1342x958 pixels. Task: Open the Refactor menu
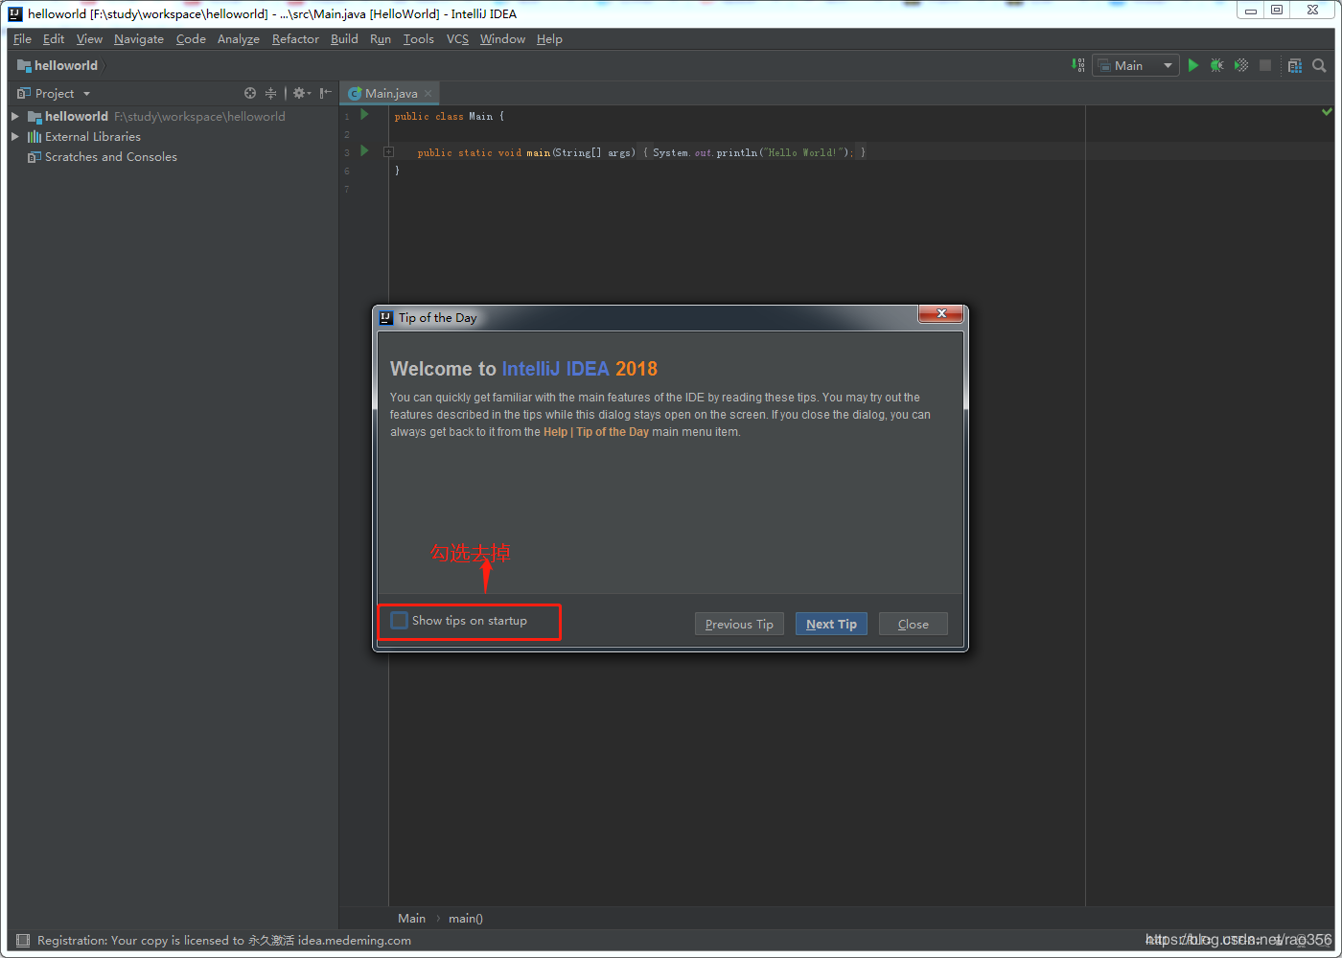[295, 39]
